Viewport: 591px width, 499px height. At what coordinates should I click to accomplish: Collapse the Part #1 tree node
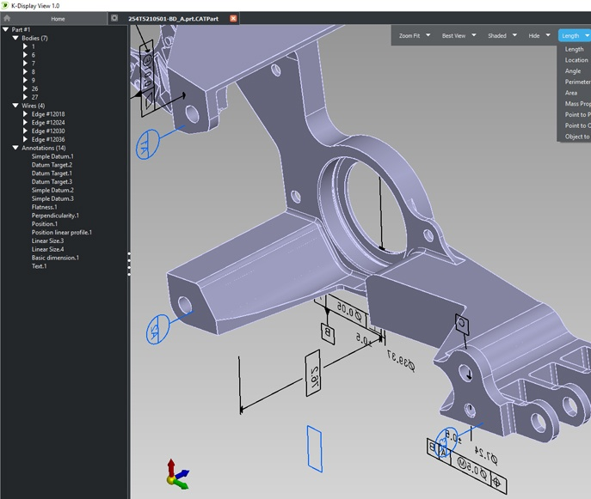(7, 30)
